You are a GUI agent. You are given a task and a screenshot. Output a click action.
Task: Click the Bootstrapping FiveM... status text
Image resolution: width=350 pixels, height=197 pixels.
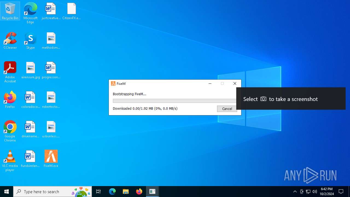pos(130,94)
